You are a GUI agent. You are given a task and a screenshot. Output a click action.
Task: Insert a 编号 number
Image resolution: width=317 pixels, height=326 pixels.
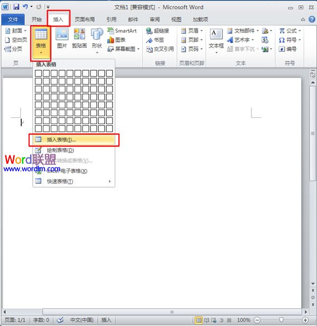(x=288, y=49)
